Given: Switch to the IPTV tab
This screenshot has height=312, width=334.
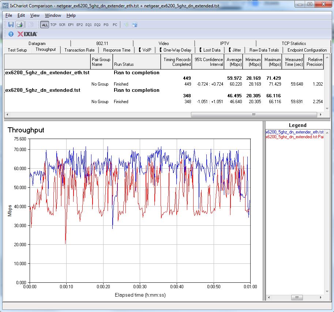Looking at the screenshot, I should tap(225, 44).
